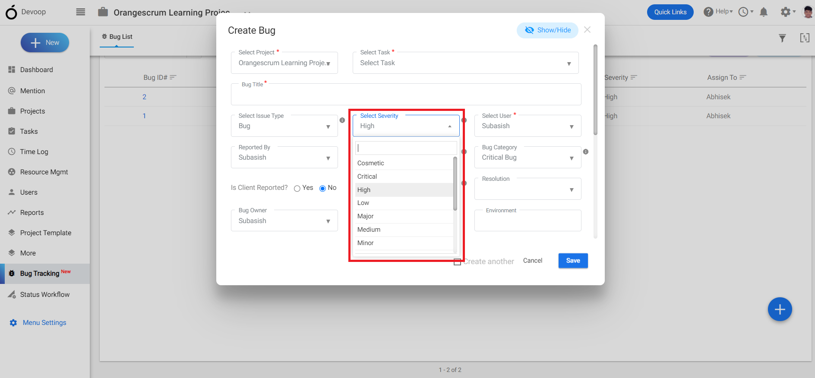Click the Resource Mgmt icon
This screenshot has height=378, width=815.
tap(12, 172)
